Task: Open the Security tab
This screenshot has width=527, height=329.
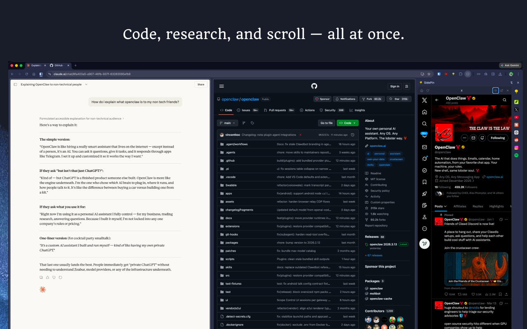Action: click(332, 110)
